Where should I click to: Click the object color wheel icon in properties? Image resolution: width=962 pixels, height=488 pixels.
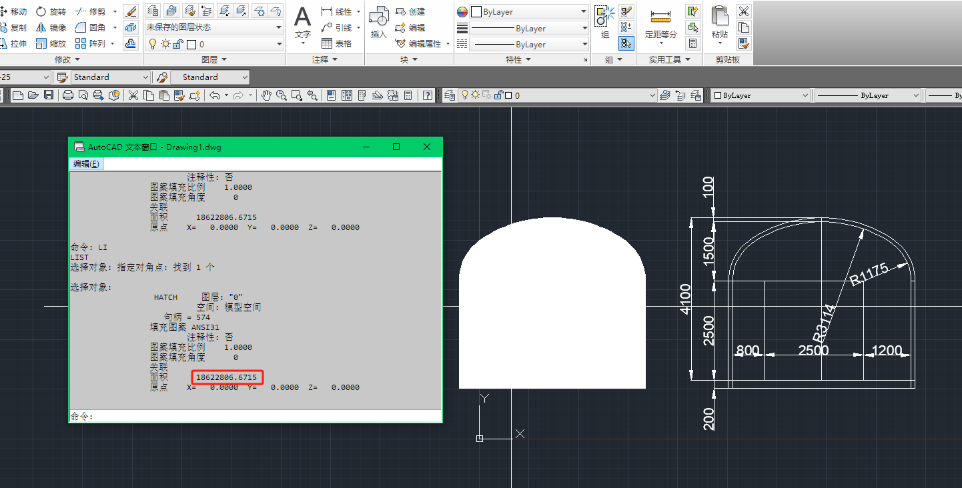coord(462,12)
